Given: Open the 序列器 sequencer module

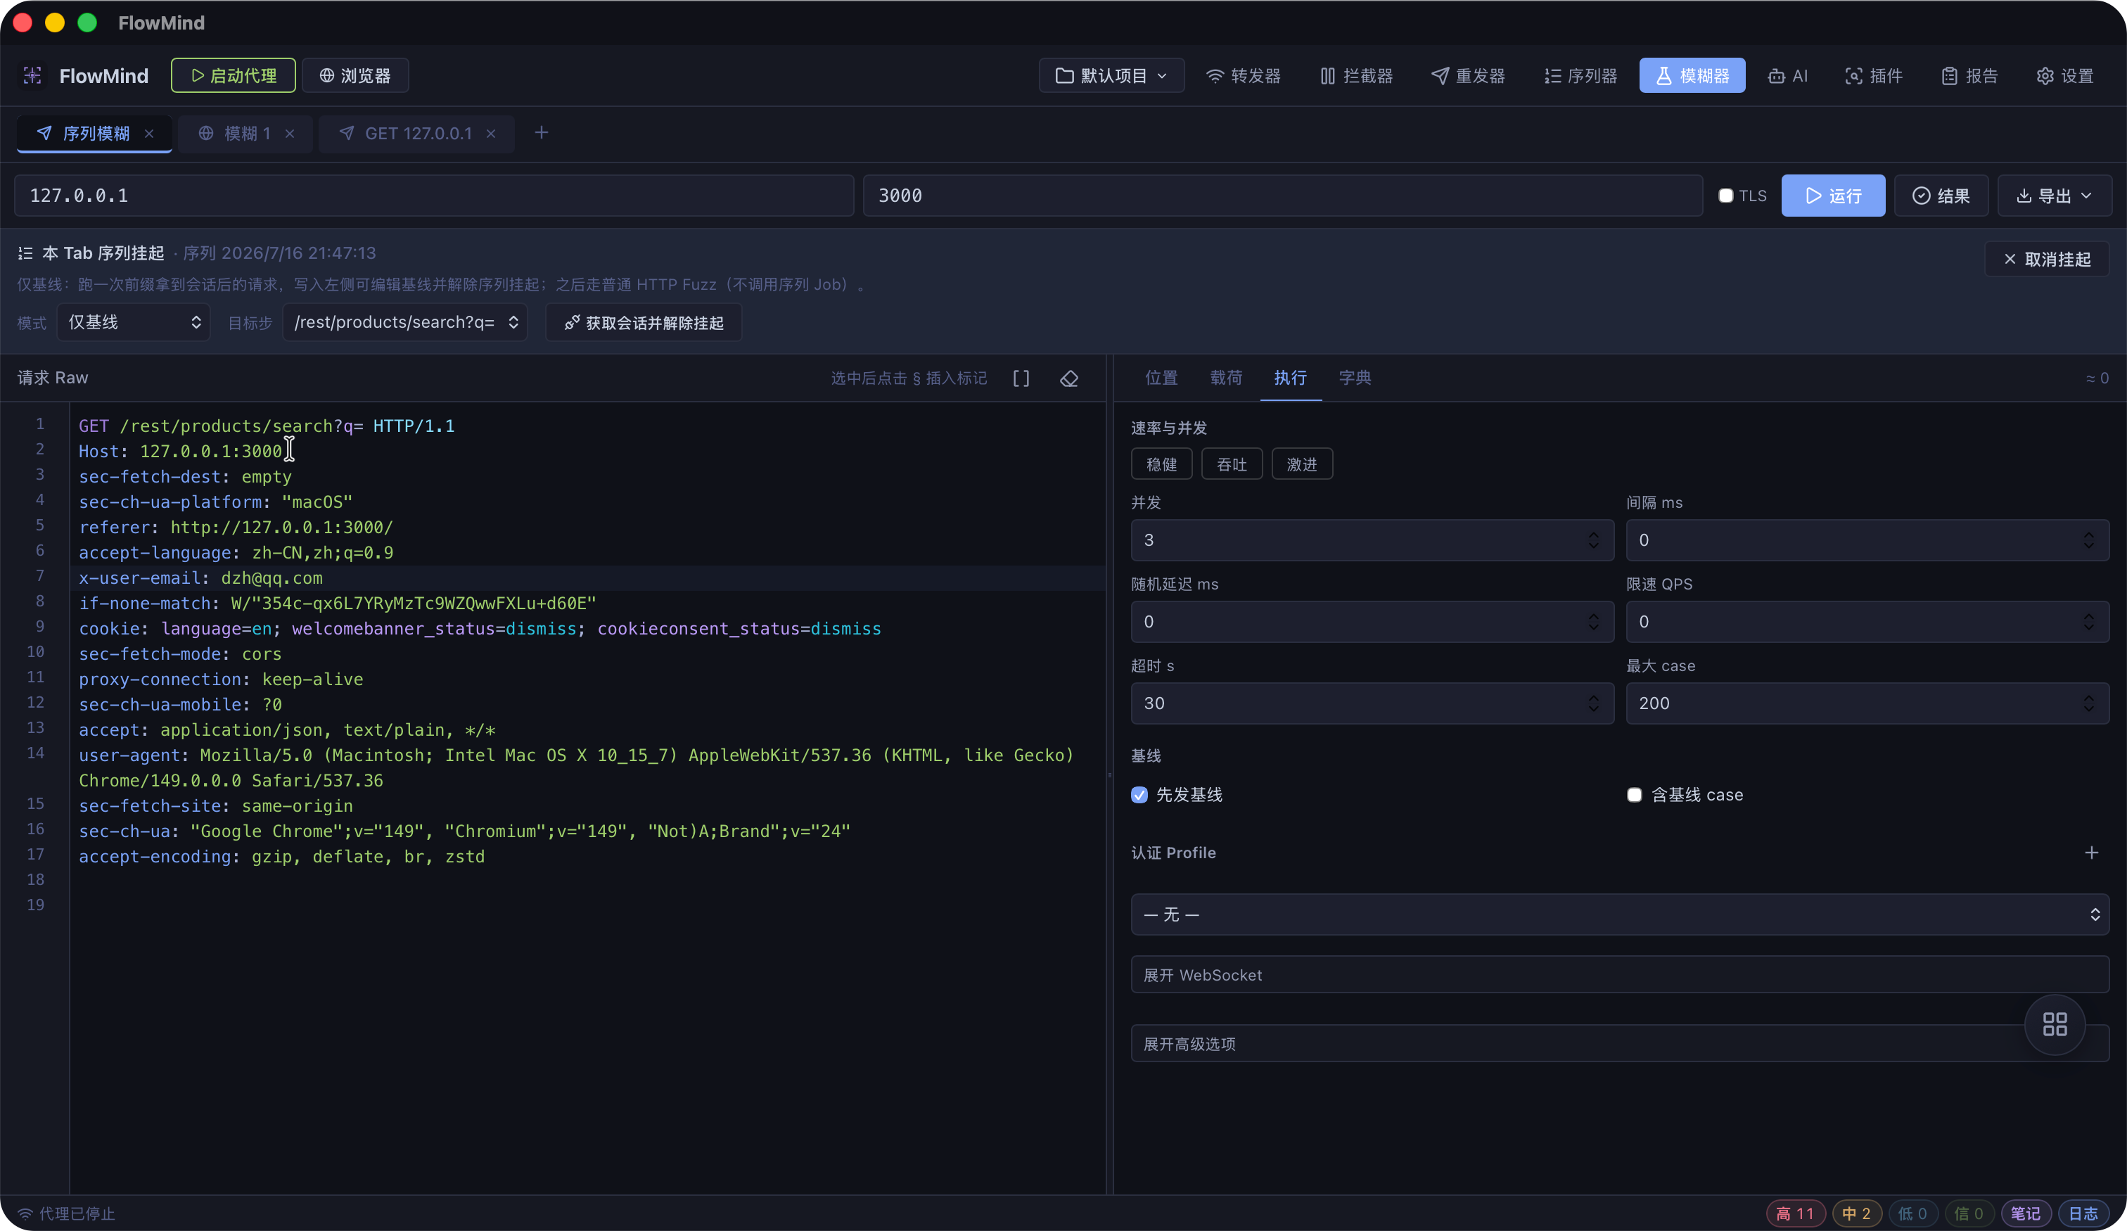Looking at the screenshot, I should pos(1580,76).
